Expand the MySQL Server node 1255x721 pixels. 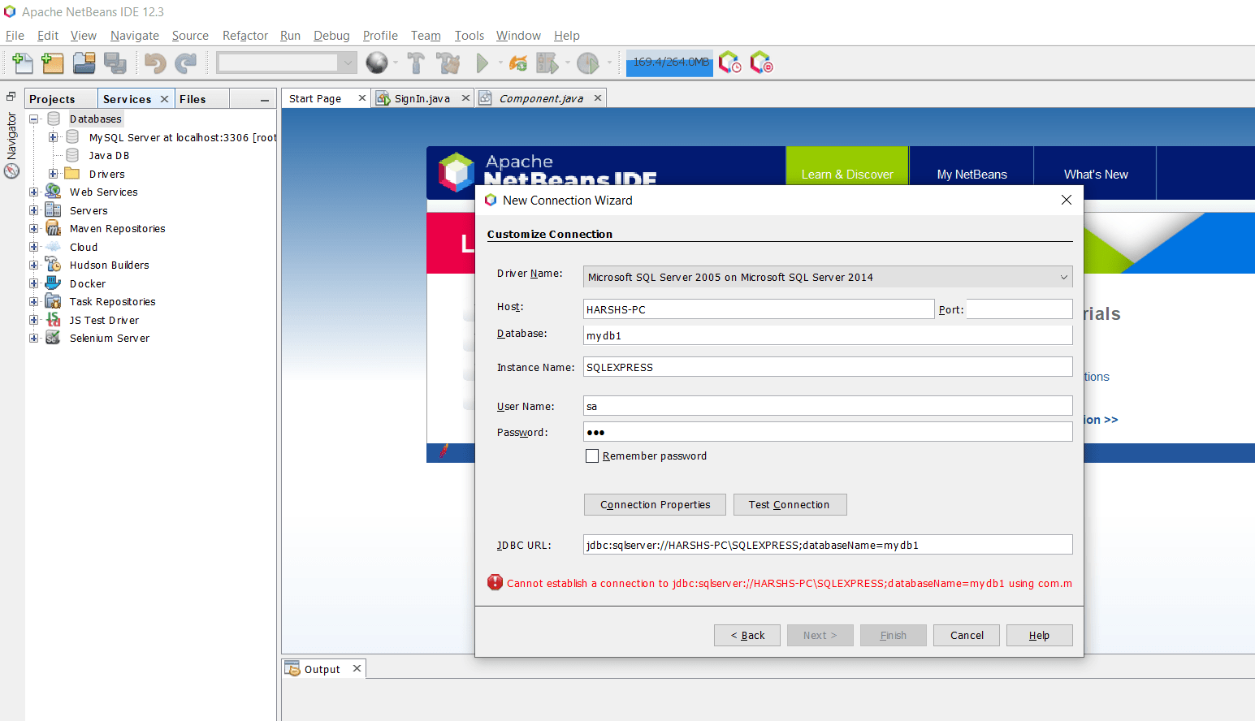coord(54,137)
